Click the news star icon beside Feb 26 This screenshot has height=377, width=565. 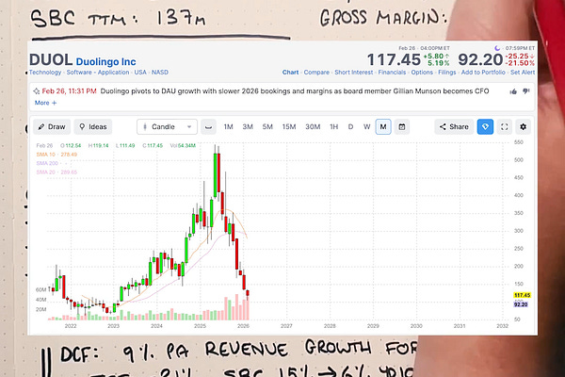tap(37, 91)
